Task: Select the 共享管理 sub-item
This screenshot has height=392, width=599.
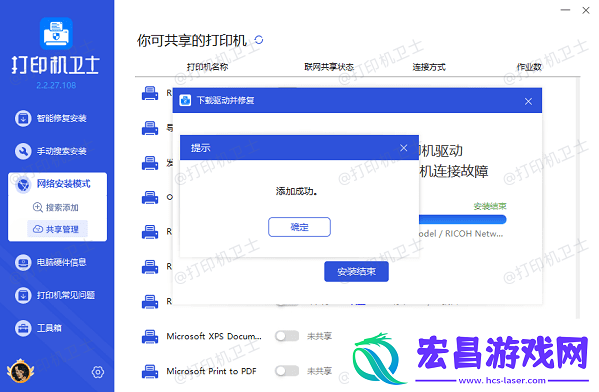Action: [x=57, y=229]
